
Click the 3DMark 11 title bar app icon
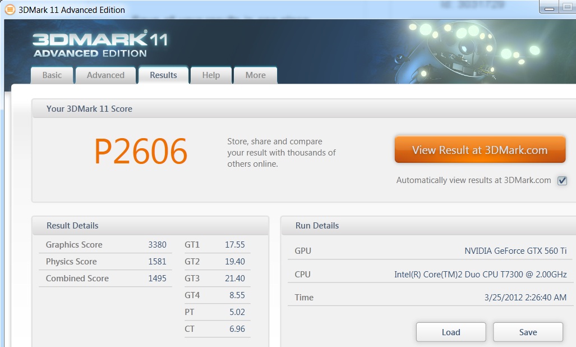coord(10,10)
